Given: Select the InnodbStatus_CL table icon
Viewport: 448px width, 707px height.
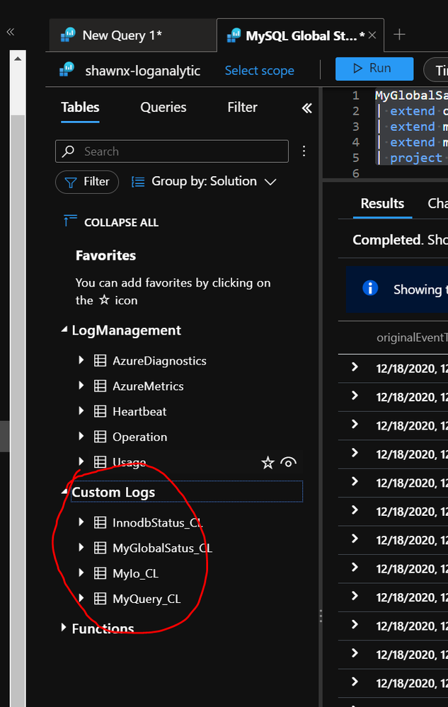Looking at the screenshot, I should pos(100,522).
